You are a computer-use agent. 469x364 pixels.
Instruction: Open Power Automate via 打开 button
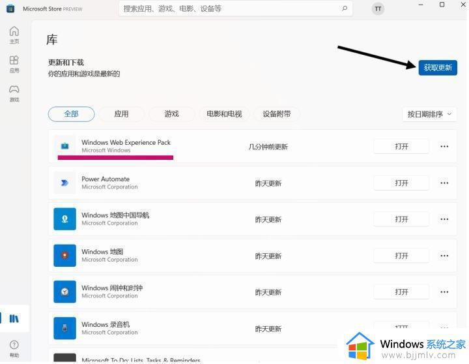(x=401, y=183)
